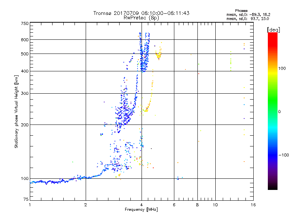The width and height of the screenshot is (298, 223).
Task: Click the colorbar tick label '-100'
Action: [283, 155]
